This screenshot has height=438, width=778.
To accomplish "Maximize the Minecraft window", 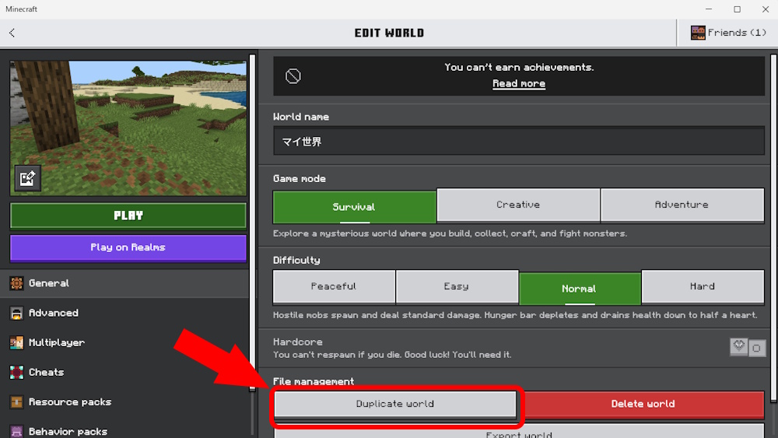I will tap(738, 9).
